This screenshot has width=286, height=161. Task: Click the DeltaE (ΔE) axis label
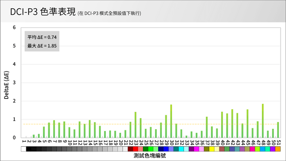click(6, 85)
